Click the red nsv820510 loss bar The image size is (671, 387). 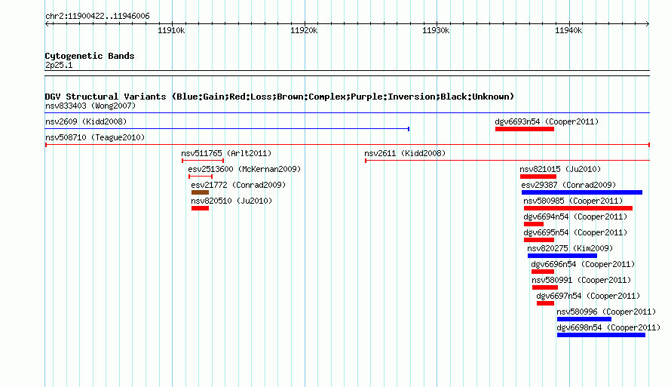200,208
